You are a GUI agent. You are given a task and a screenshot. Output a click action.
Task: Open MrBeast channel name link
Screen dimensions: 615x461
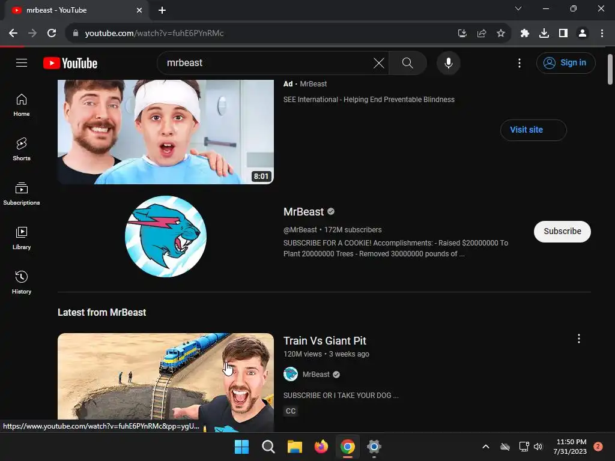click(x=303, y=212)
